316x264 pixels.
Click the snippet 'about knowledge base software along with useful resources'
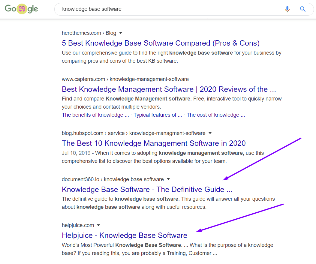click(x=134, y=207)
